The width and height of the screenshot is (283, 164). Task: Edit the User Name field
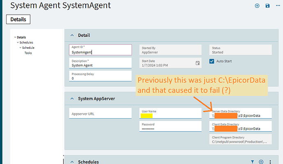pyautogui.click(x=170, y=113)
